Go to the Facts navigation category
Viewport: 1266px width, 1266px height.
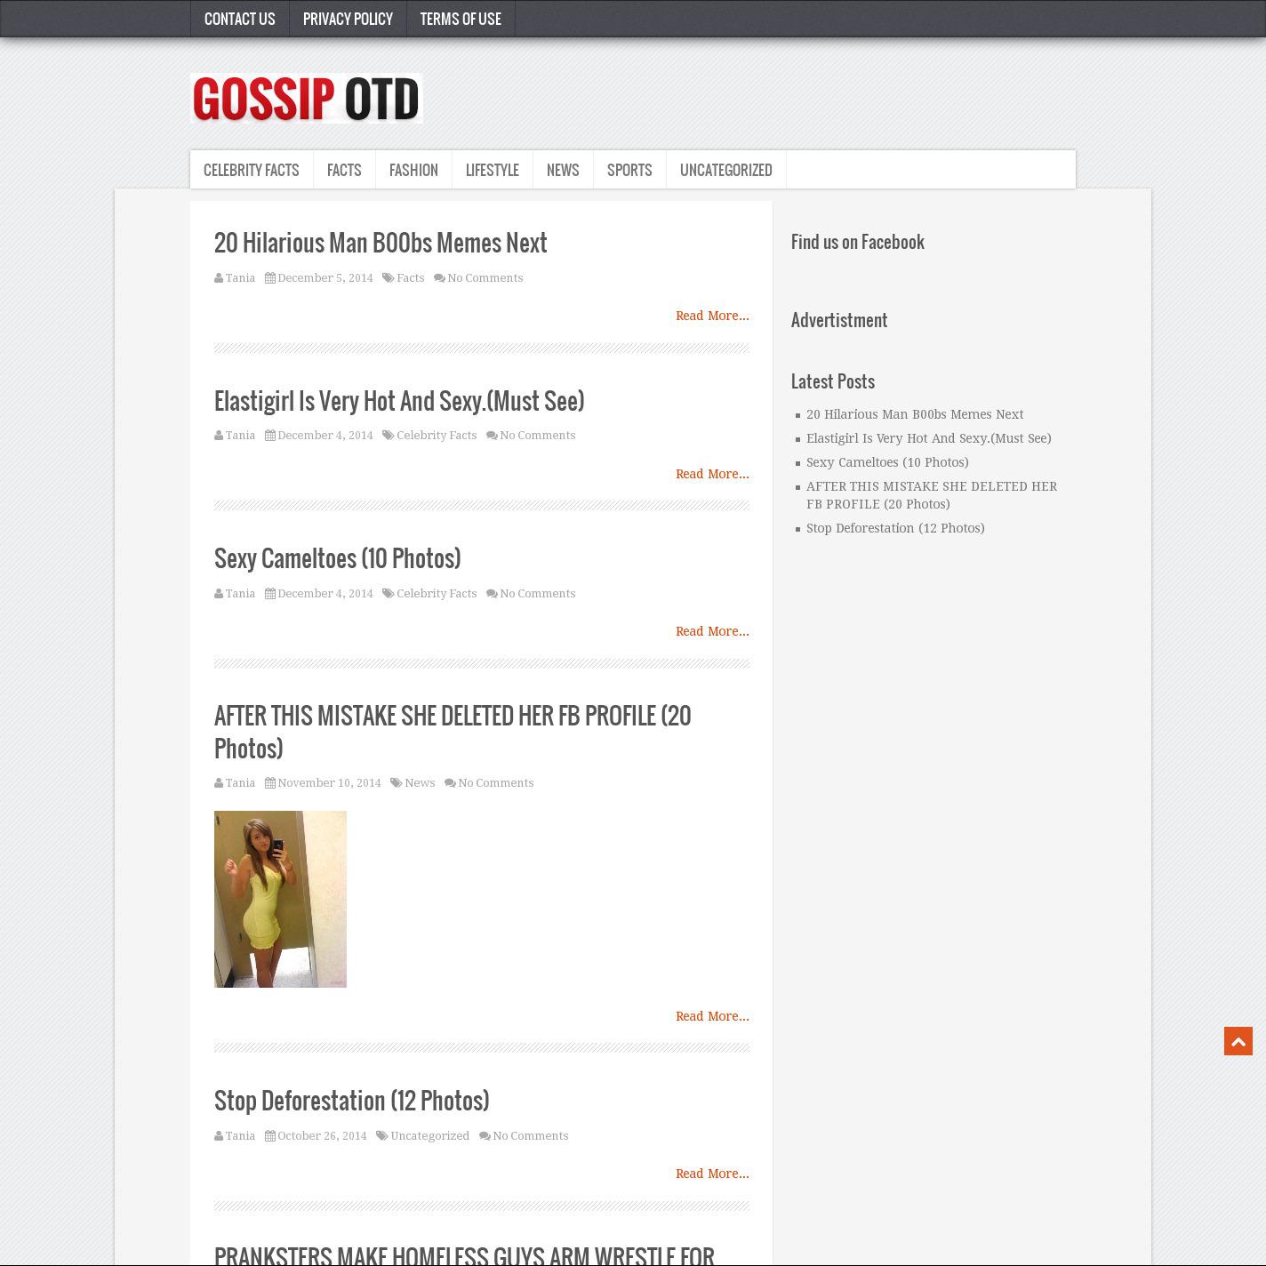click(344, 170)
